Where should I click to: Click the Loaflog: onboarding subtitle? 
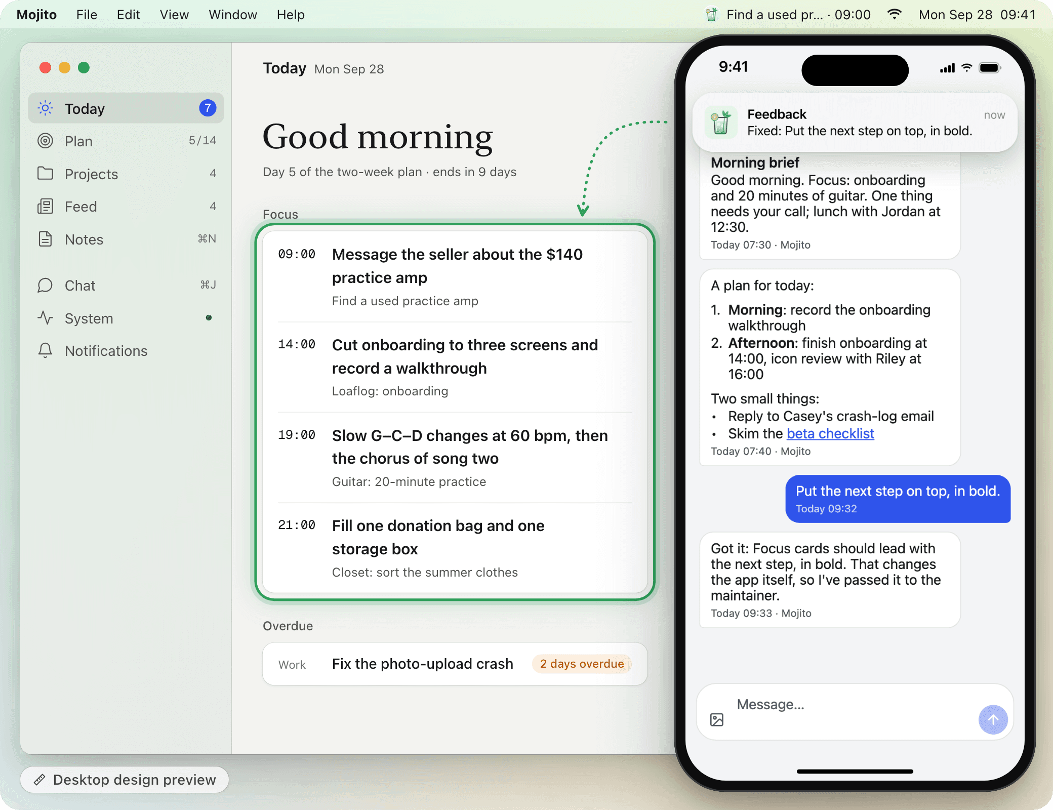[390, 391]
